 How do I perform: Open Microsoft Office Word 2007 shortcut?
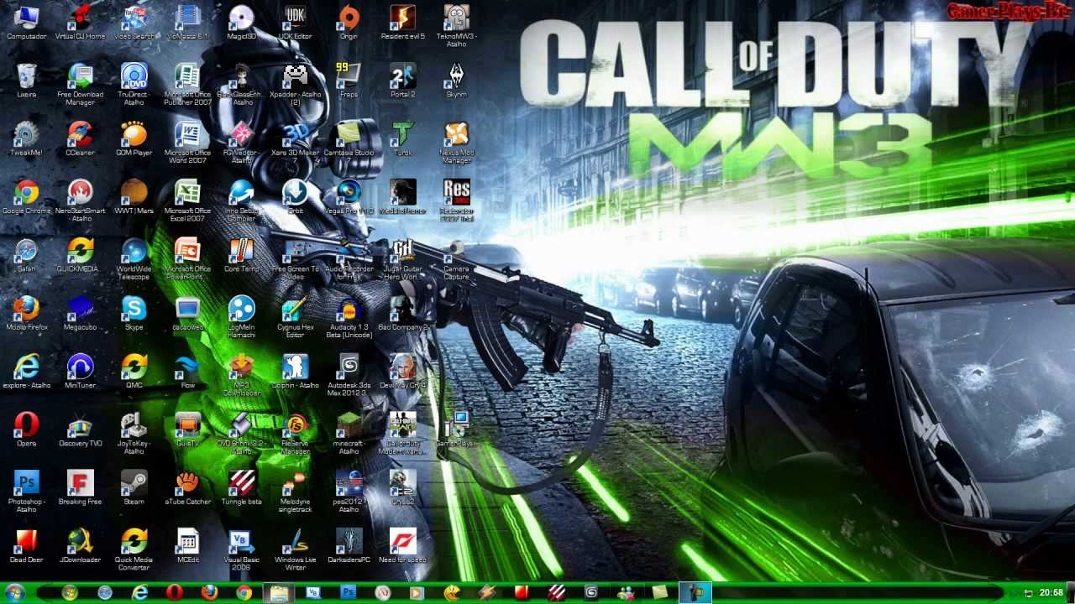(x=188, y=143)
